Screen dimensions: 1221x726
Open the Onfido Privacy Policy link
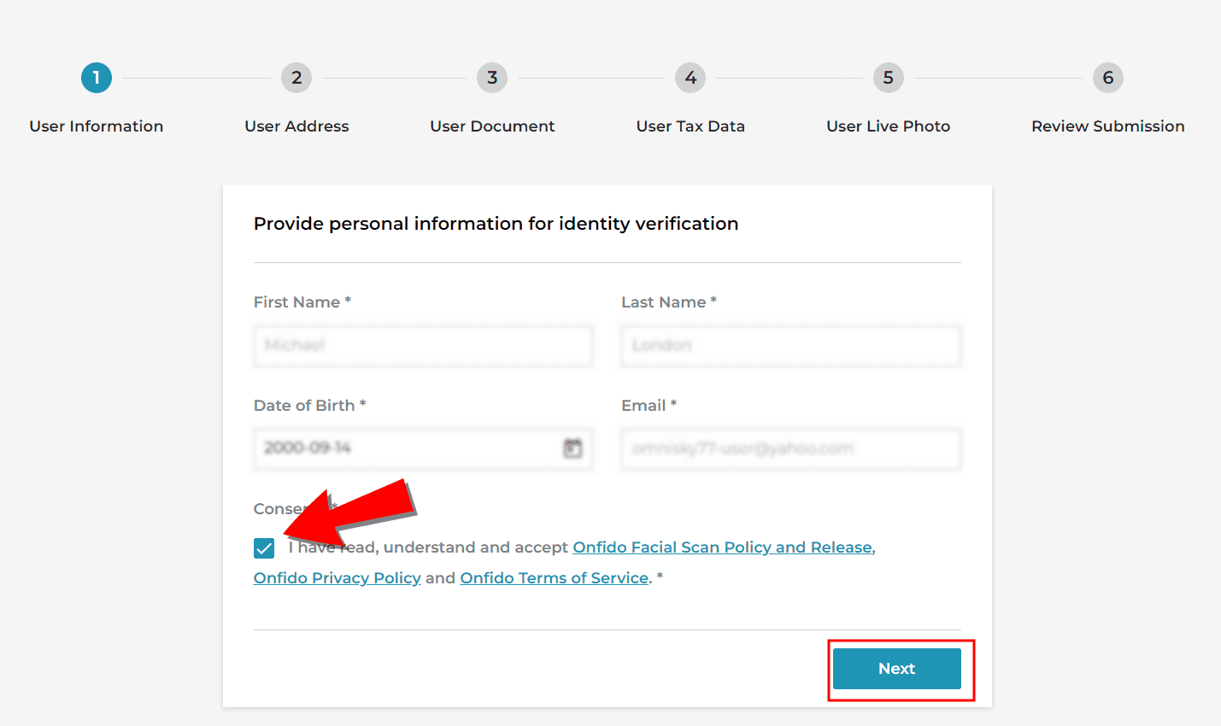[x=338, y=578]
